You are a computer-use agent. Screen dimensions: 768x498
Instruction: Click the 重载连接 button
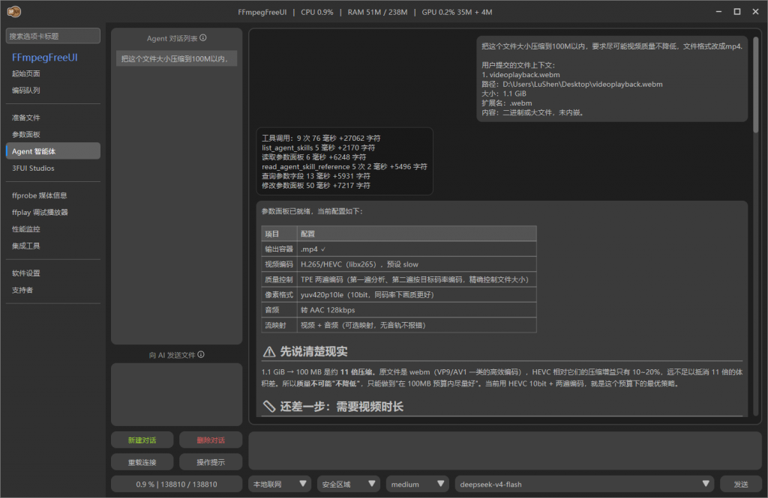(142, 462)
